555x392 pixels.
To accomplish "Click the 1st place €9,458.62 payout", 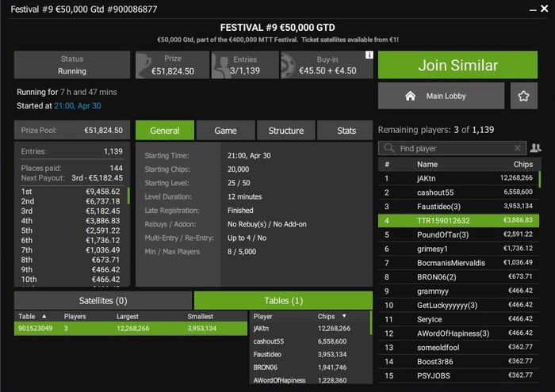I will pyautogui.click(x=71, y=191).
